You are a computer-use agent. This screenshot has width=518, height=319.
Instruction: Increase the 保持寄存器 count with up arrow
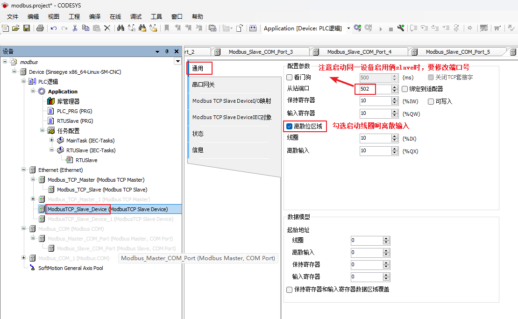(x=394, y=99)
